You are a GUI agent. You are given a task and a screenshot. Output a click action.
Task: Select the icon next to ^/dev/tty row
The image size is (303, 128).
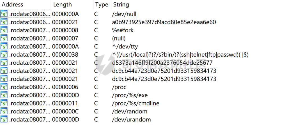point(4,47)
